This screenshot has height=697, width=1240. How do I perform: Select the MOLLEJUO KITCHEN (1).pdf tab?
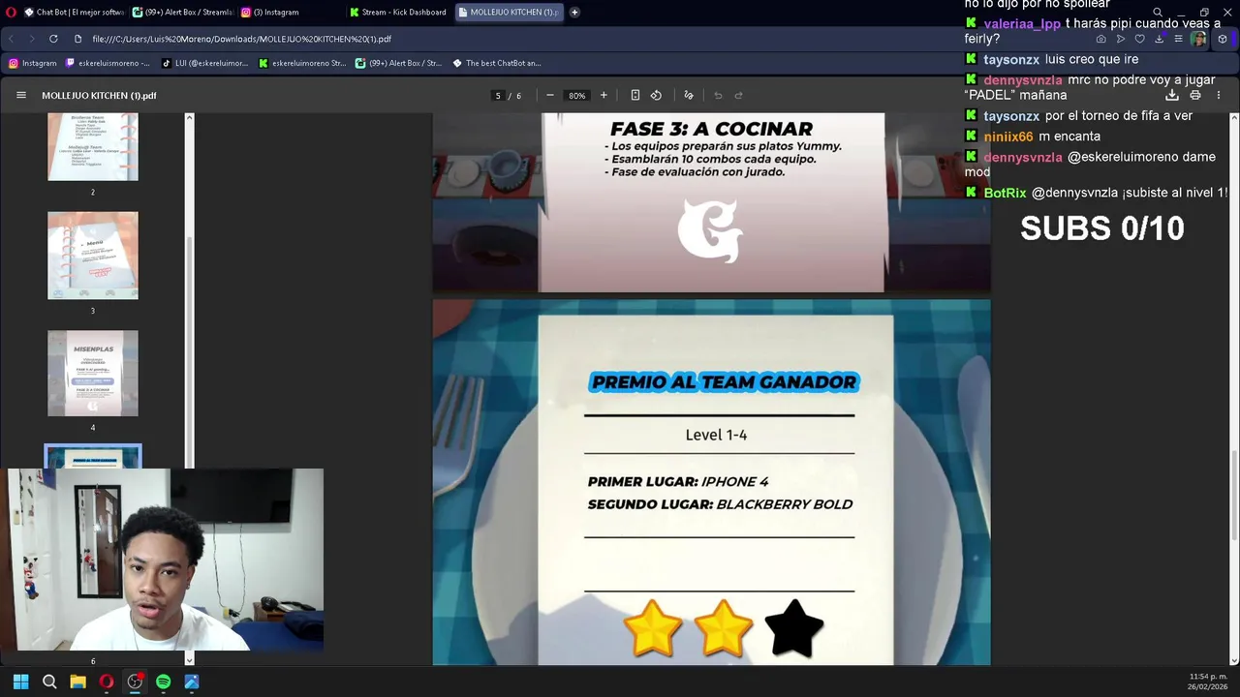(x=508, y=12)
